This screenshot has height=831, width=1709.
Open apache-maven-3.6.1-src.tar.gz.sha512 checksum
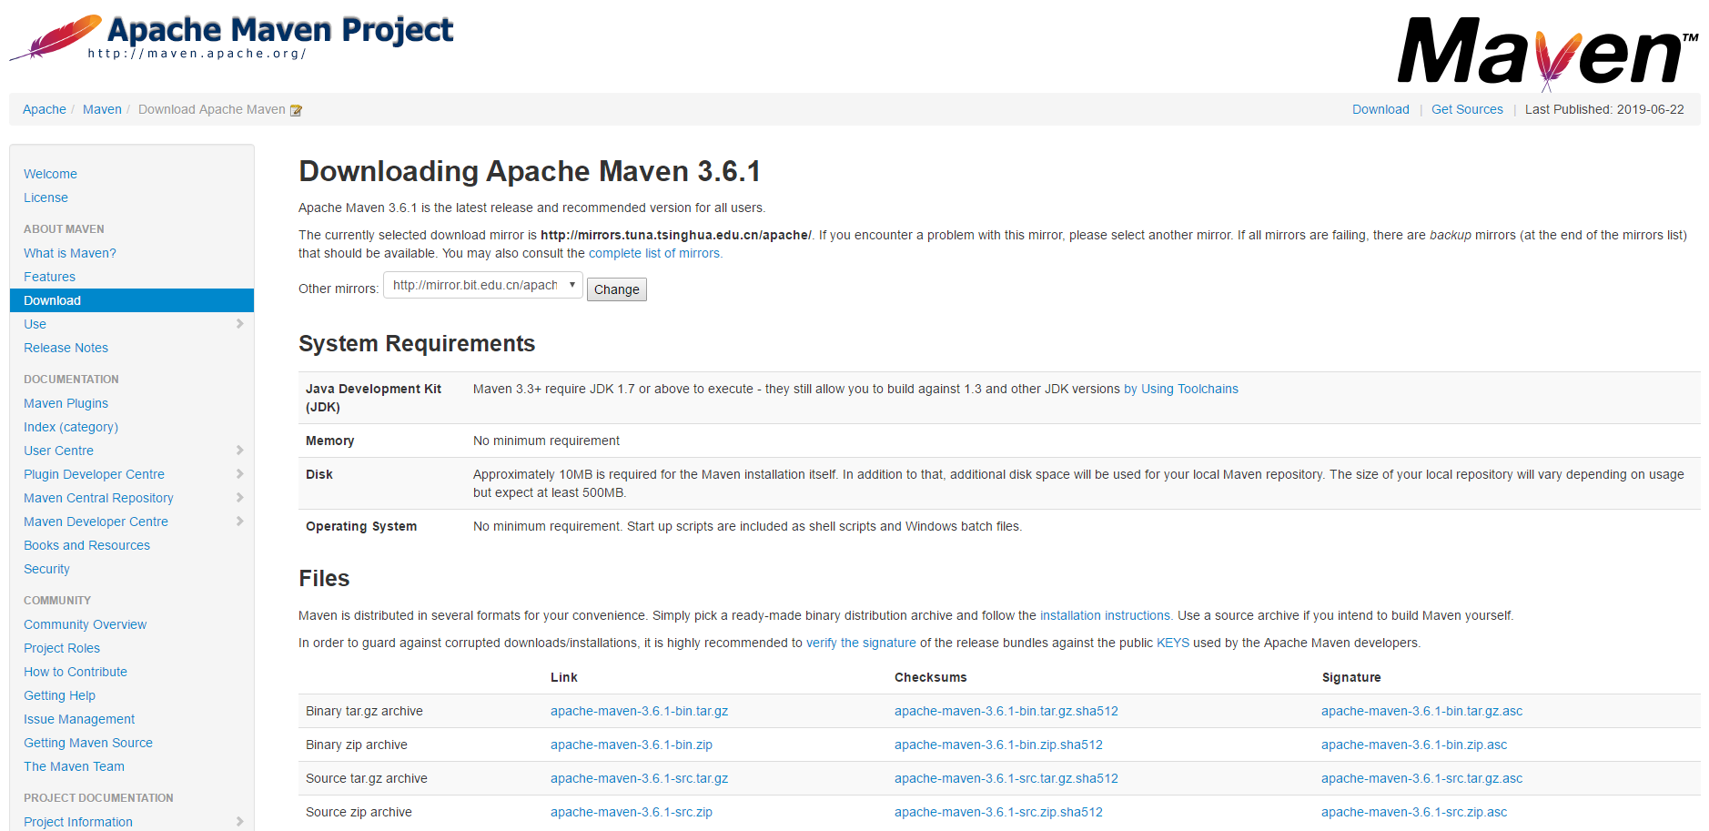(1006, 778)
